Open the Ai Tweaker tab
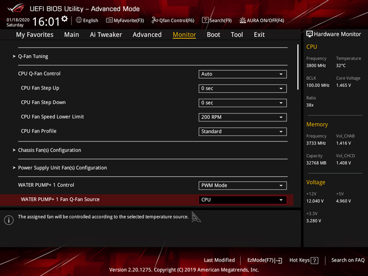The image size is (368, 276). pyautogui.click(x=106, y=35)
